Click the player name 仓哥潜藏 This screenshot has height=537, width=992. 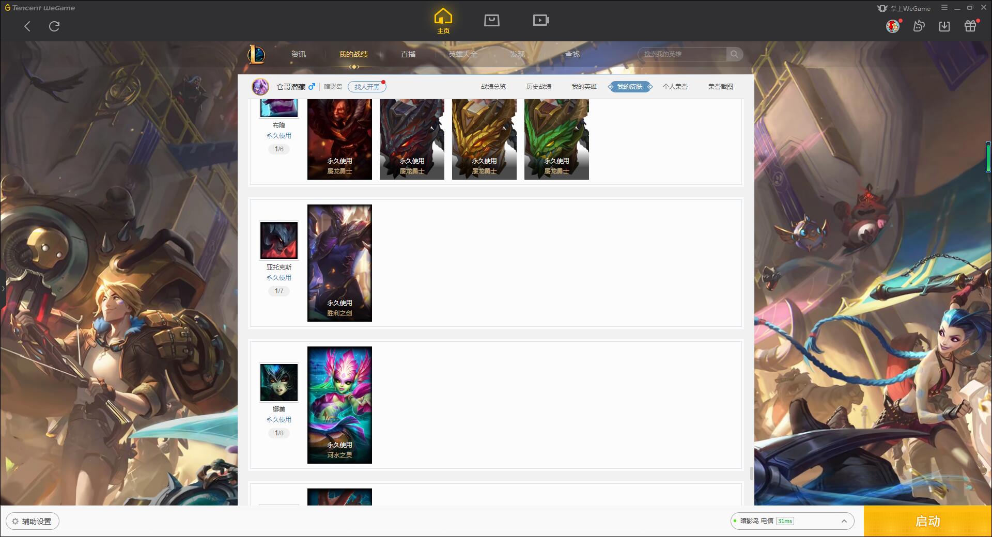tap(291, 87)
